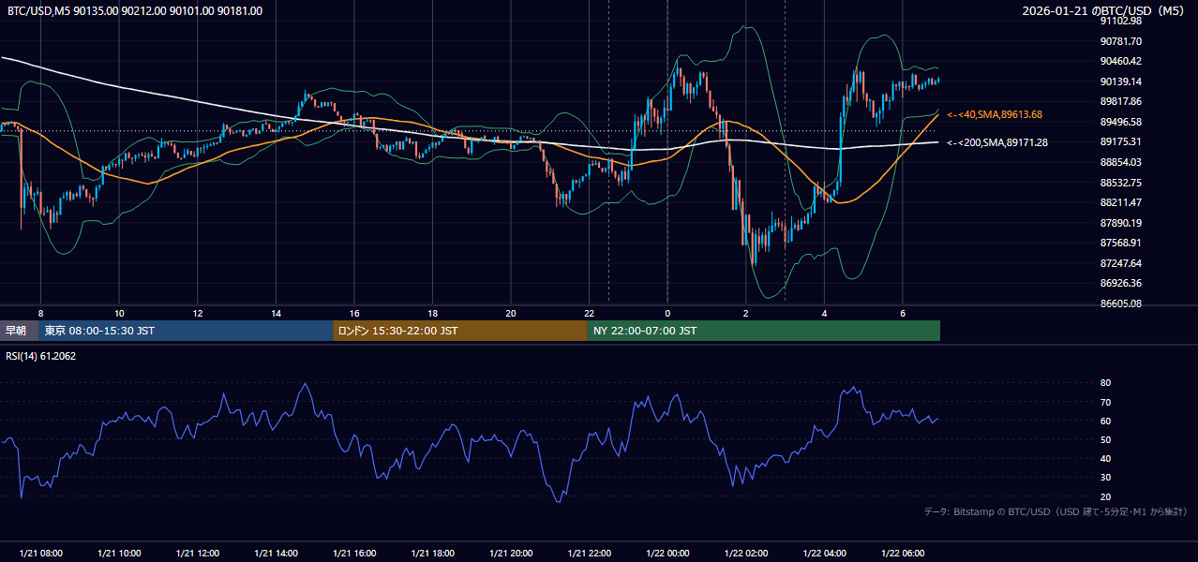Viewport: 1198px width, 562px height.
Task: Click RSI axis level 30
Action: (1106, 478)
